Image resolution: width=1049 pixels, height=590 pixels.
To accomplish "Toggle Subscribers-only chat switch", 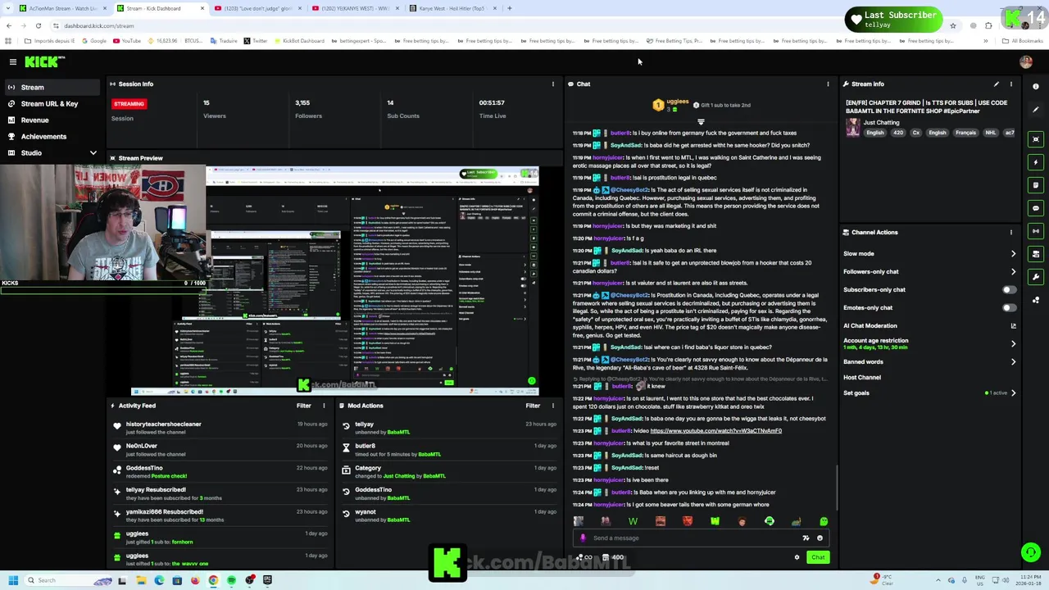I will click(1010, 289).
